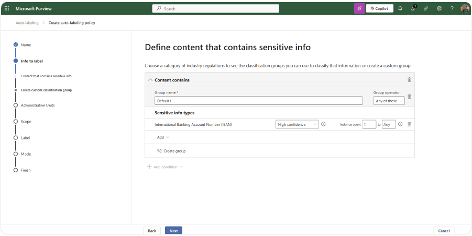This screenshot has height=236, width=472.
Task: Collapse the Content contains section
Action: click(150, 80)
